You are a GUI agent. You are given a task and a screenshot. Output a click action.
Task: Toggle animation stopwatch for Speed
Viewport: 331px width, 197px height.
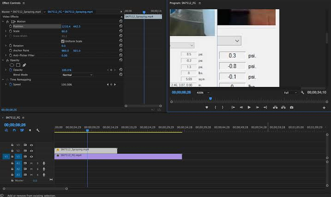11,84
